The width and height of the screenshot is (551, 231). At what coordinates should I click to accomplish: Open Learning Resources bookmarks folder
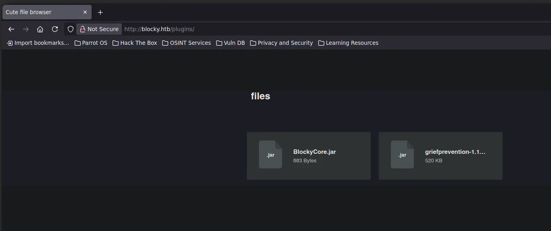(x=348, y=43)
